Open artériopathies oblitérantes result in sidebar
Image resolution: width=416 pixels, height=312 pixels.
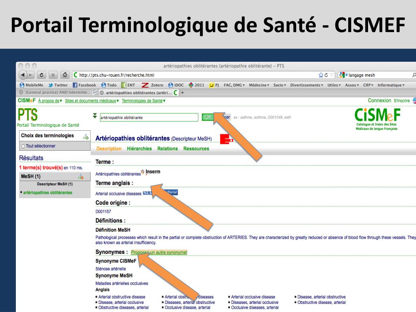pyautogui.click(x=48, y=193)
